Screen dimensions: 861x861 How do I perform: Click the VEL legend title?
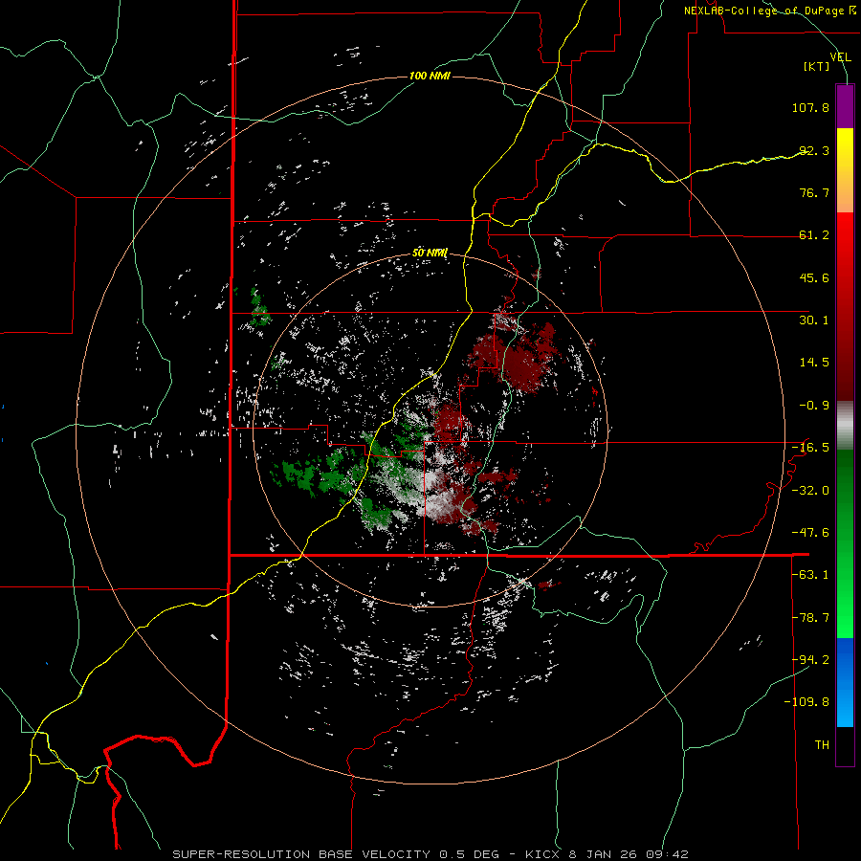840,57
